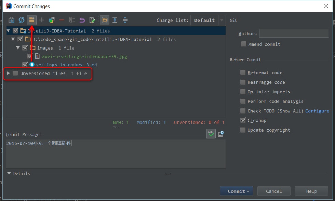
Task: Toggle the Group by Directory icon
Action: pyautogui.click(x=105, y=20)
